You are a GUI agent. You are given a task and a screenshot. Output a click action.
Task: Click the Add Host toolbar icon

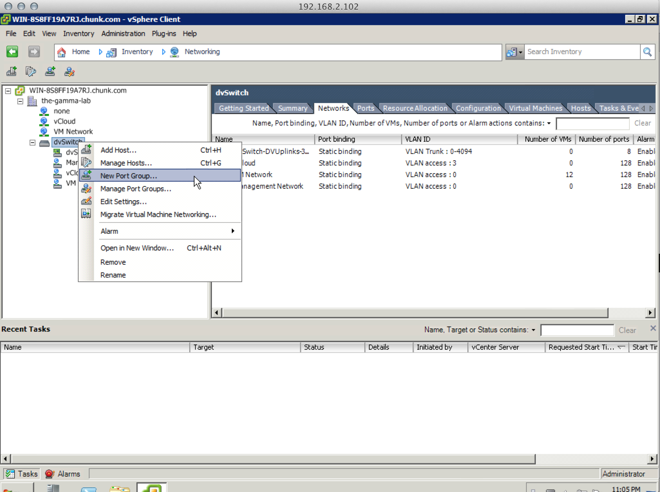point(12,71)
